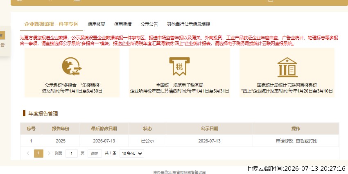The width and height of the screenshot is (348, 174).
Task: Switch to the 信用修复 tab
Action: (x=96, y=24)
